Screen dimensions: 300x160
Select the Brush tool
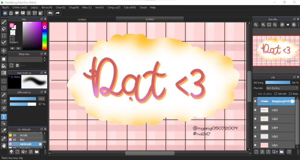(x=4, y=22)
